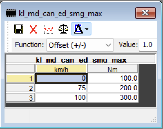The width and height of the screenshot is (163, 129).
Task: Open the Function Offset (+/-) combo box
Action: (x=80, y=45)
